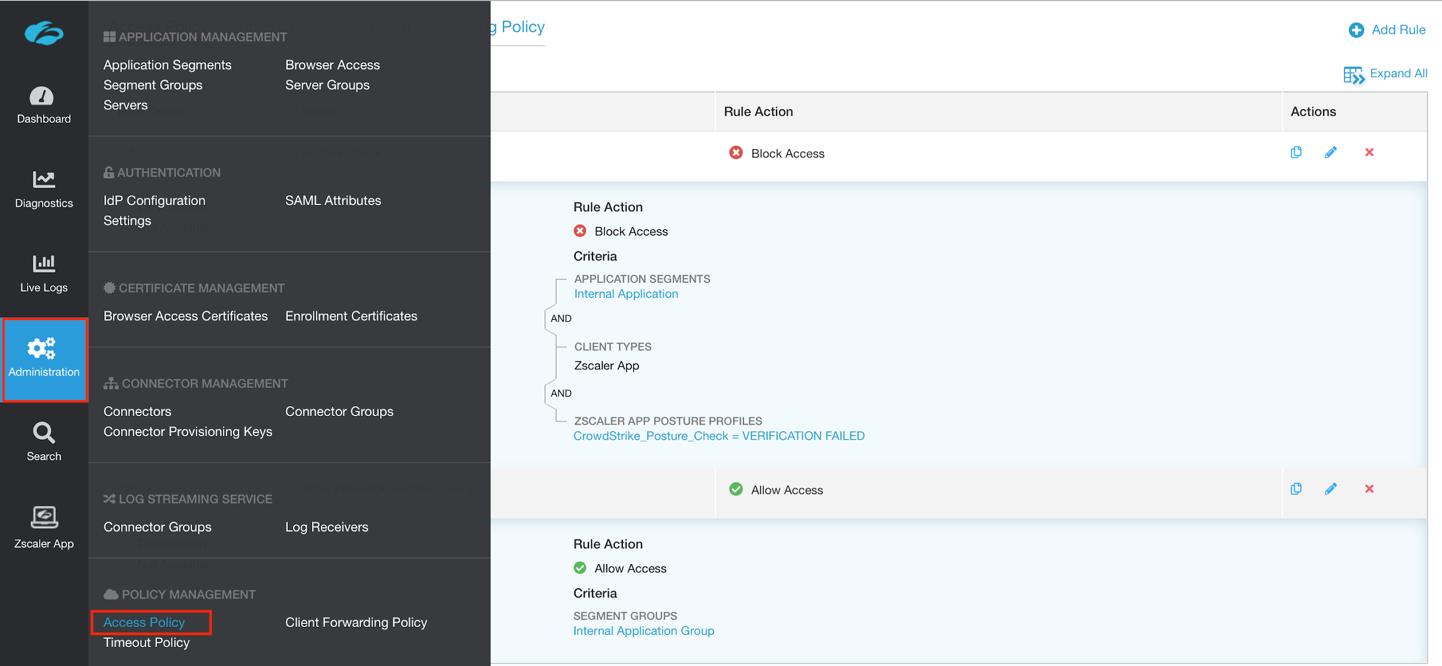This screenshot has height=666, width=1442.
Task: Open Segment Groups menu item
Action: 153,85
